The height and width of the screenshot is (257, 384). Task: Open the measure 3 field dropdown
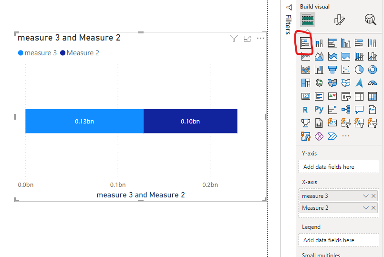pos(365,196)
